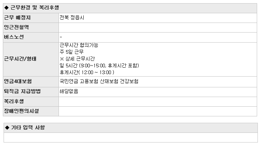
Task: Click the 근무시간 협의가능 text line
Action: tap(79, 45)
